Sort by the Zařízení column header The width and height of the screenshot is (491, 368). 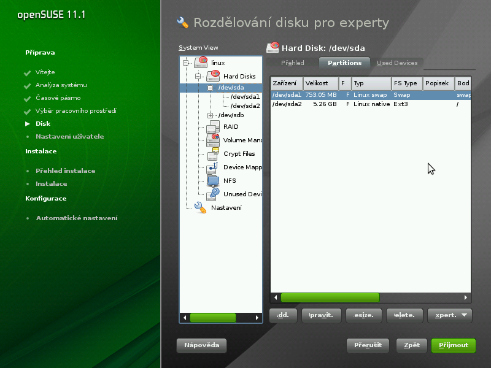(x=287, y=83)
